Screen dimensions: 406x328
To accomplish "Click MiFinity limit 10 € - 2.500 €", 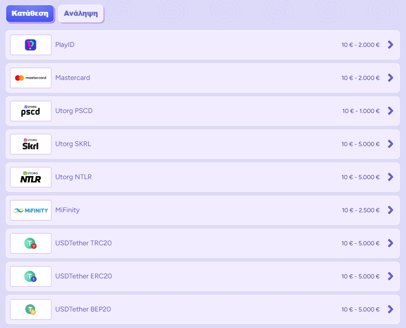I will [x=361, y=210].
